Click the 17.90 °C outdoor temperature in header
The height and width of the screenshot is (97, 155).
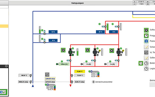(141, 2)
